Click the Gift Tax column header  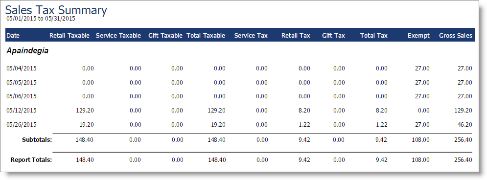(x=334, y=36)
